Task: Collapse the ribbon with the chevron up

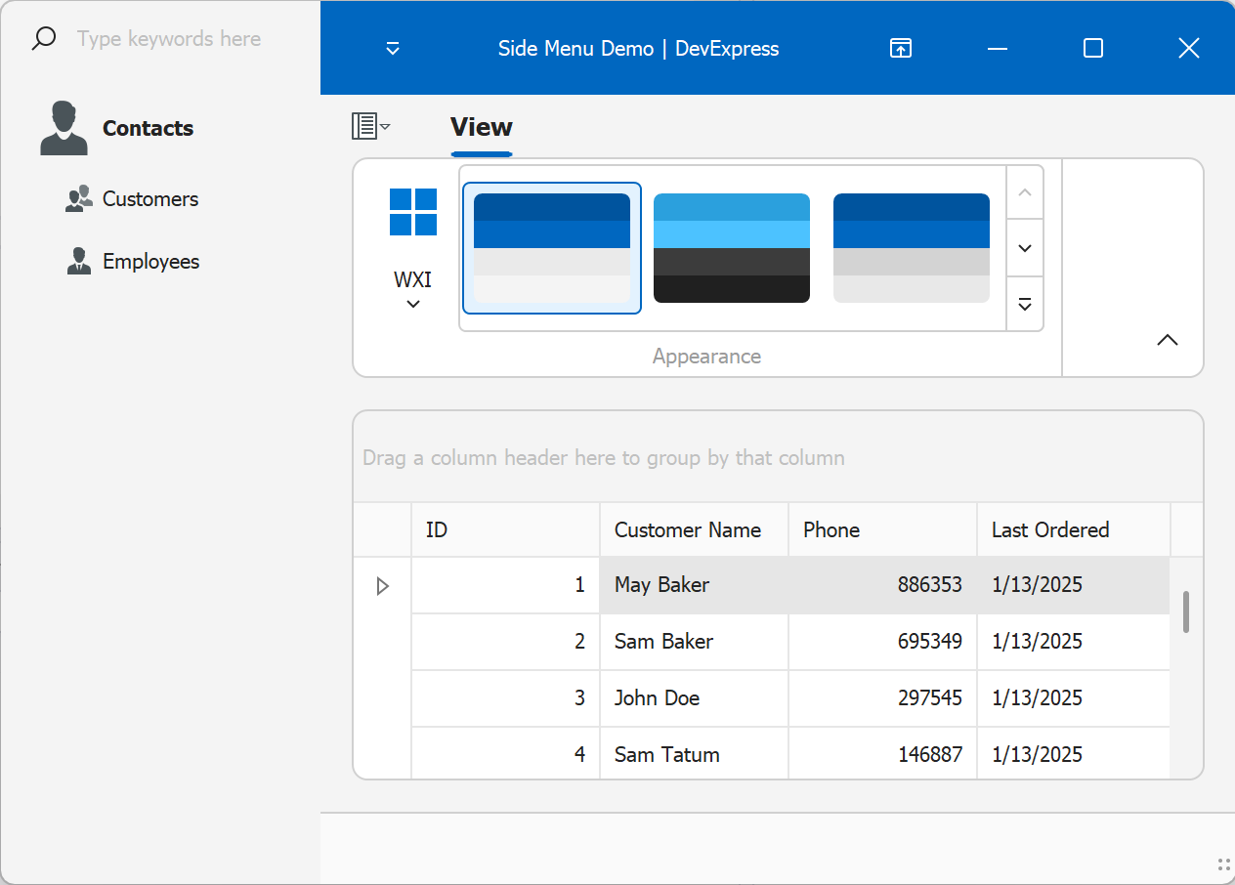Action: (1168, 340)
